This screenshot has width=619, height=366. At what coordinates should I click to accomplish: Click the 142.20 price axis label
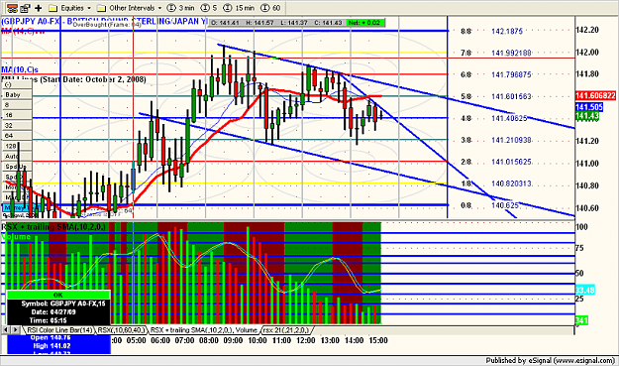coord(587,30)
